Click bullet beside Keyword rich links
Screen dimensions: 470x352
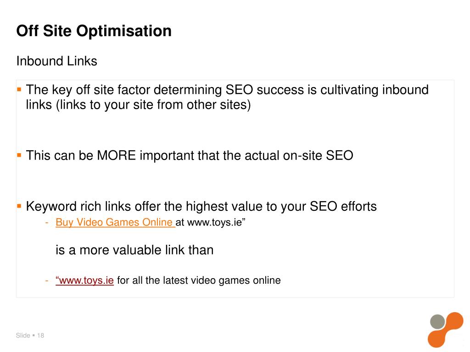point(19,206)
